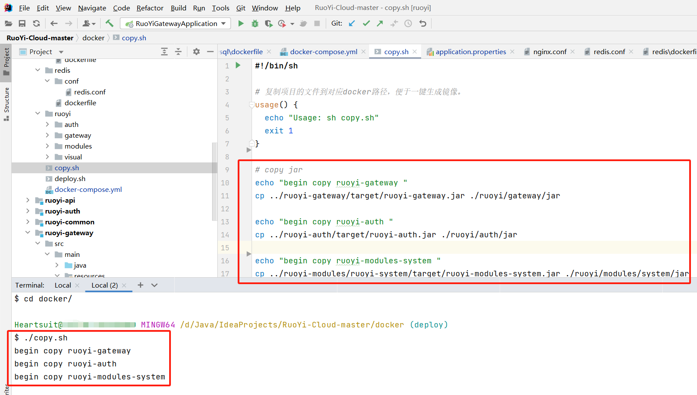Select docker-compose.yml in project tree
Screen dimensions: 697x395
pos(88,189)
